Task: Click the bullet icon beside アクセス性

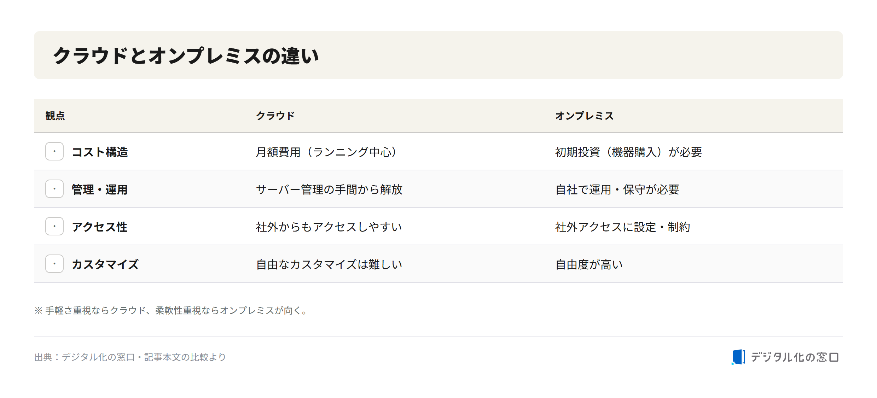Action: tap(54, 226)
